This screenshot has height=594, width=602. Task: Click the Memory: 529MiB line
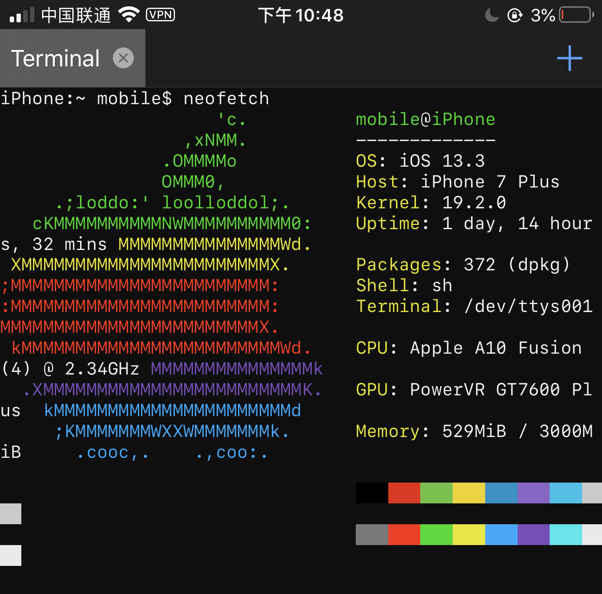tap(474, 431)
